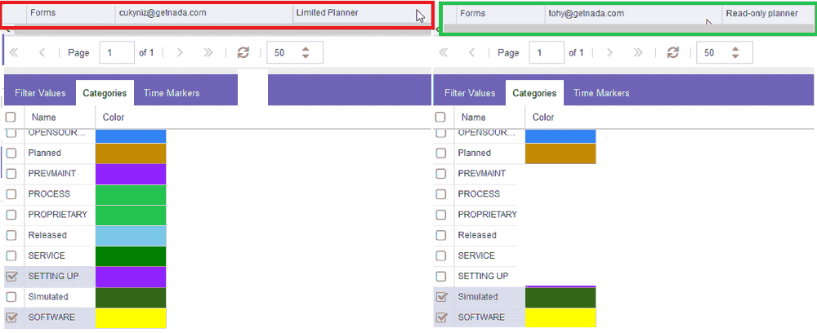817x333 pixels.
Task: Uncheck SOFTWARE checkbox in left panel
Action: tap(11, 317)
